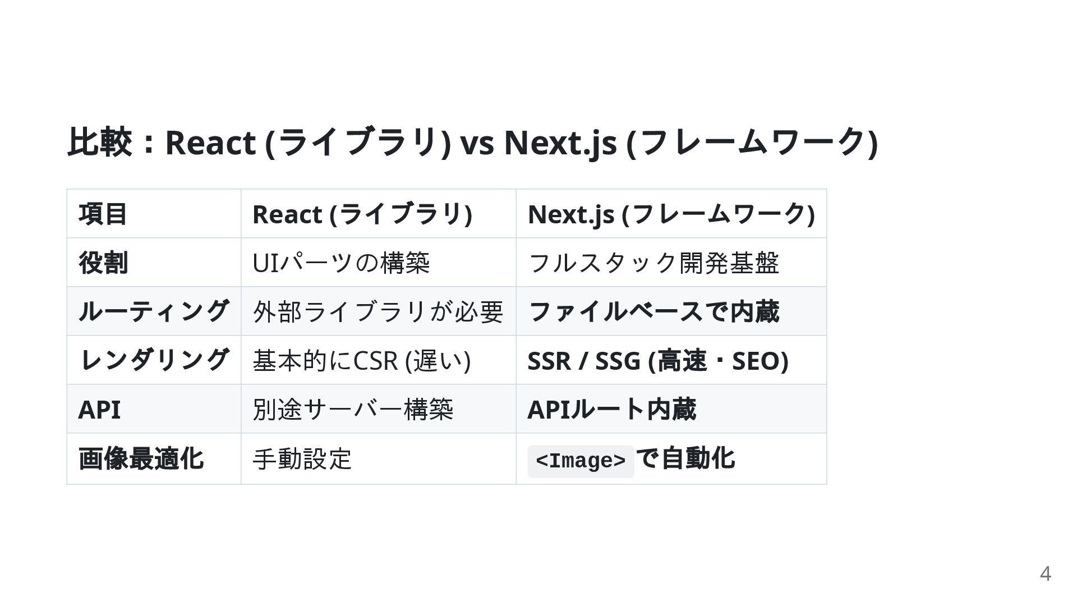Image resolution: width=1077 pixels, height=606 pixels.
Task: Click the SSR / SSG (高速・SEO) cell
Action: [658, 360]
